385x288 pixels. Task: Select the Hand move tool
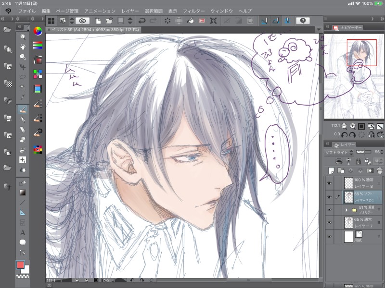[x=23, y=47]
